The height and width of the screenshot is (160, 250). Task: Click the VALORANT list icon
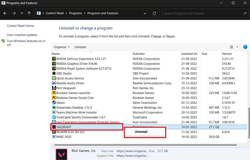(x=54, y=127)
